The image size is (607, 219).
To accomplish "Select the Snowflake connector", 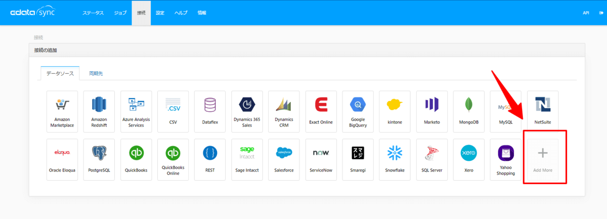I will click(x=395, y=159).
